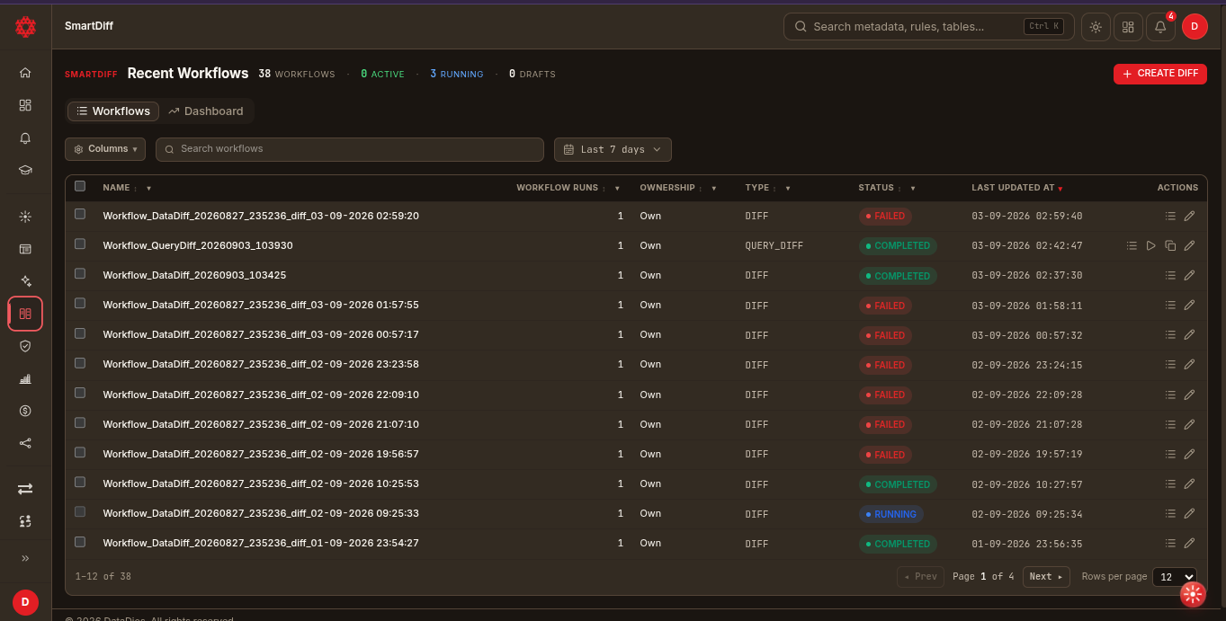1226x621 pixels.
Task: Click the 3 RUNNING summary counter
Action: 457,74
